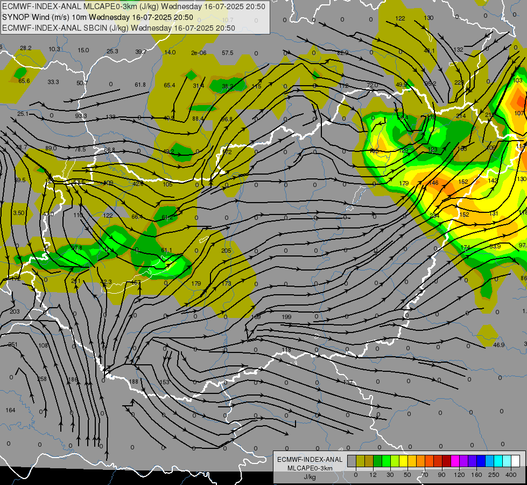
Task: Click the map value '251'
Action: [x=13, y=345]
